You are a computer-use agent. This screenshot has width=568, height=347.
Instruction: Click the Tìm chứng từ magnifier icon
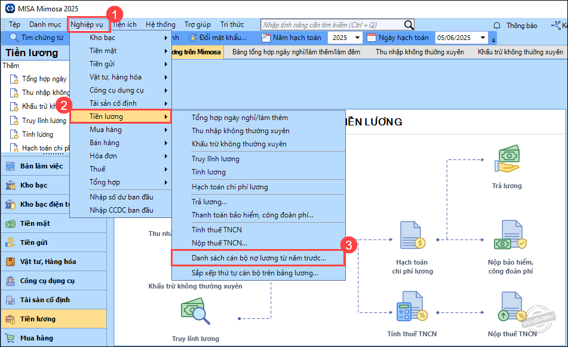coord(14,38)
